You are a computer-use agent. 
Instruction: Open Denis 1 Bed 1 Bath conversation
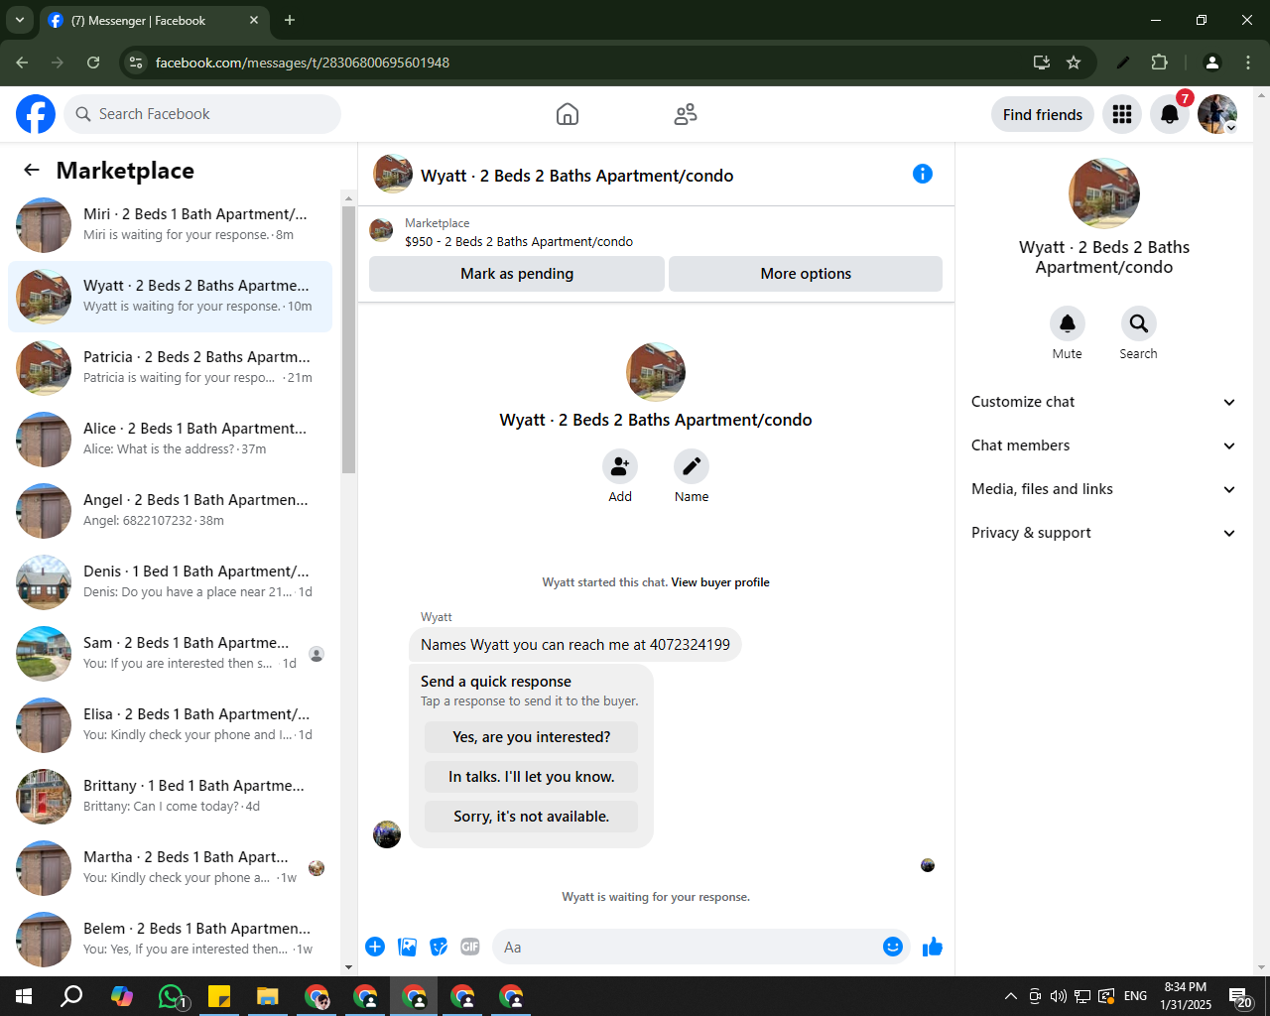click(171, 582)
